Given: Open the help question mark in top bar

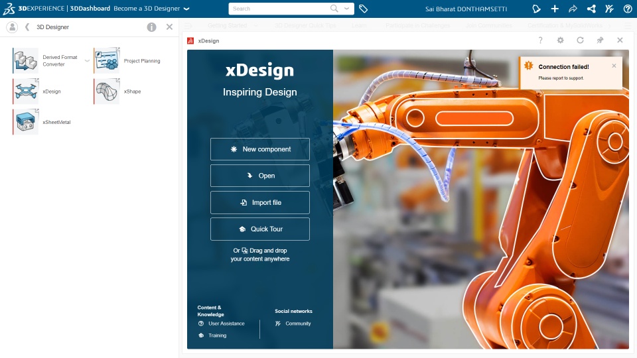Looking at the screenshot, I should (628, 9).
